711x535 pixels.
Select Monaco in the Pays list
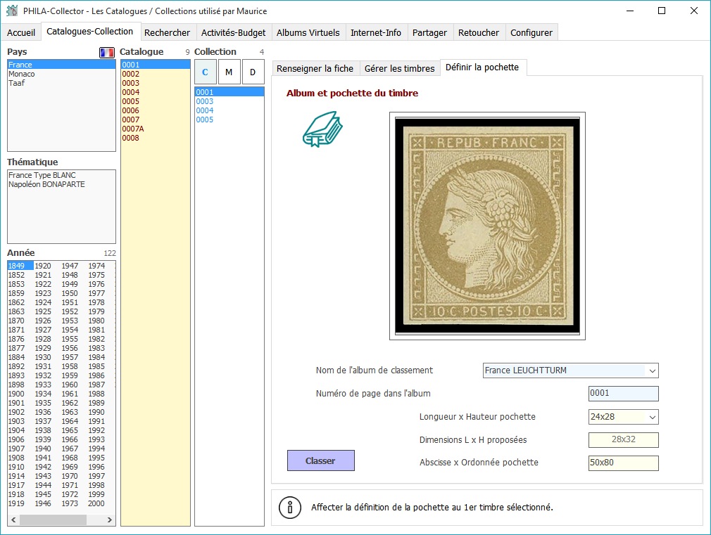62,74
